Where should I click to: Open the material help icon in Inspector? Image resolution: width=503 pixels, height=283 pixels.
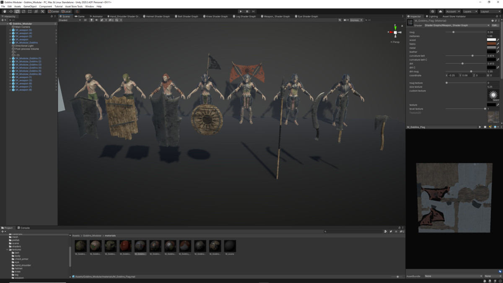[493, 21]
